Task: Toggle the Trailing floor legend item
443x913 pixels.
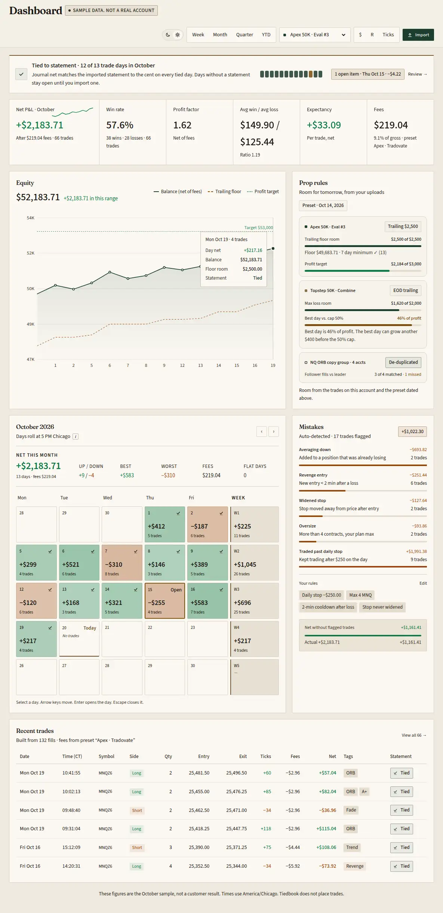Action: [224, 192]
